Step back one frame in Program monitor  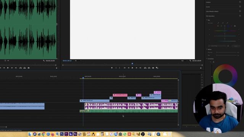pyautogui.click(x=128, y=68)
